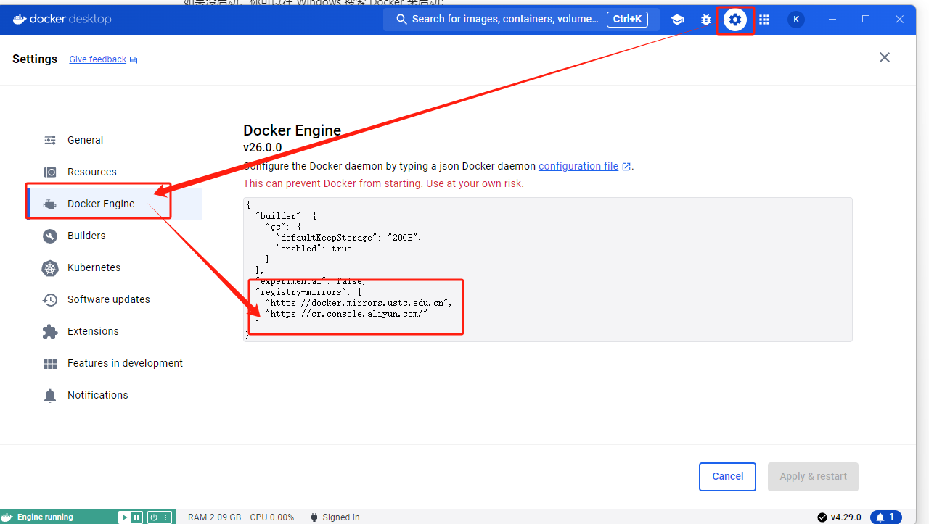Open the engine more options menu
Image resolution: width=929 pixels, height=524 pixels.
[x=165, y=517]
